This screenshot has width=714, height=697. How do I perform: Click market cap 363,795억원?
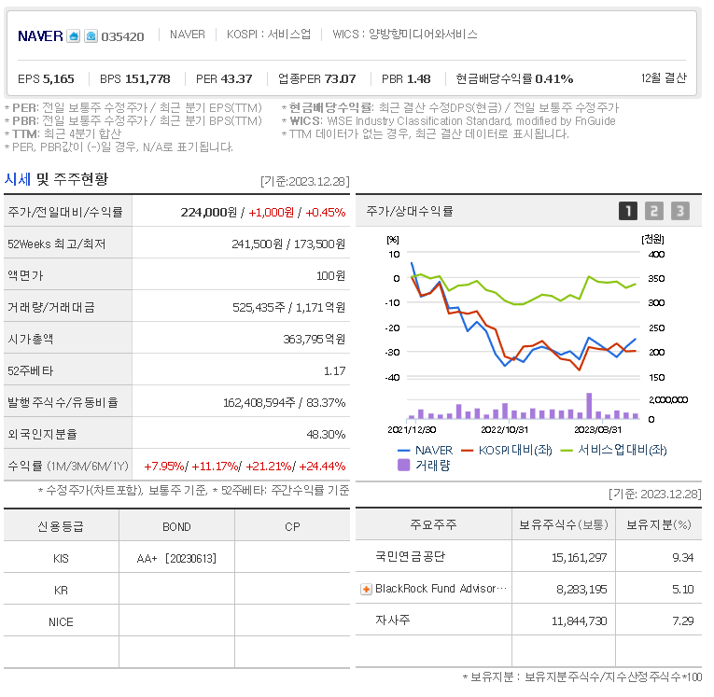pyautogui.click(x=315, y=339)
